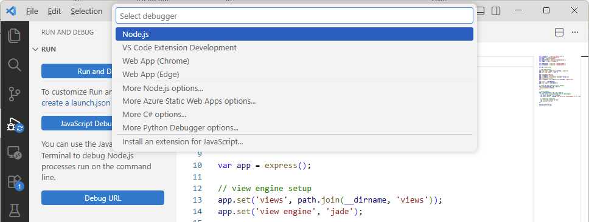This screenshot has width=589, height=222.
Task: Click the RUN AND DEBUG panel title
Action: tap(68, 33)
